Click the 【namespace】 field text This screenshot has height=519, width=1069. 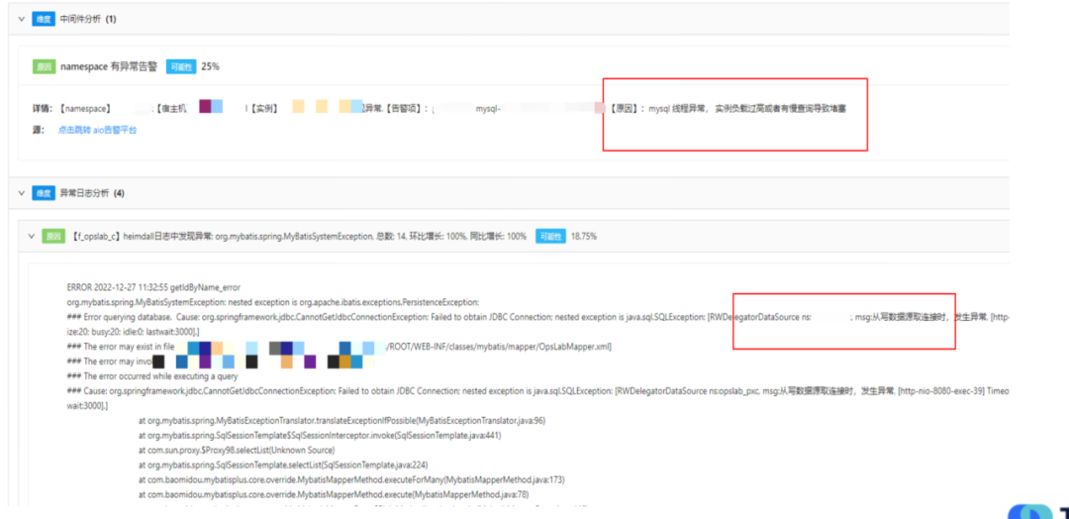(x=84, y=108)
